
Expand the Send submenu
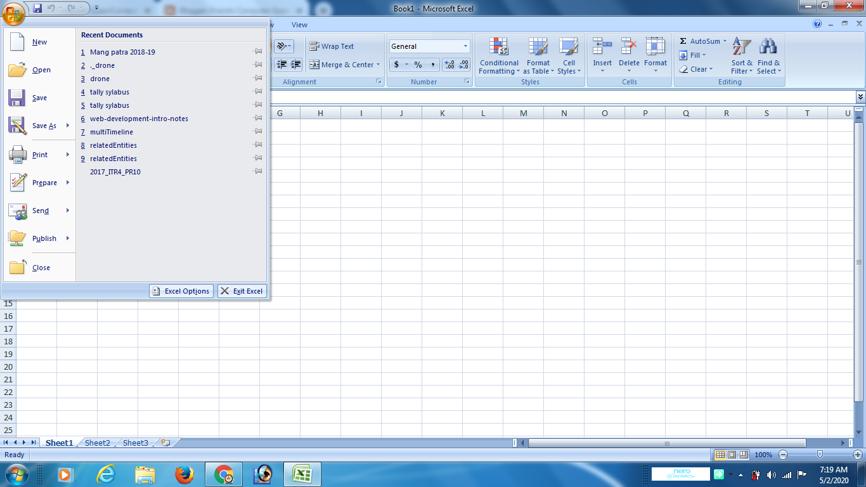pyautogui.click(x=68, y=211)
